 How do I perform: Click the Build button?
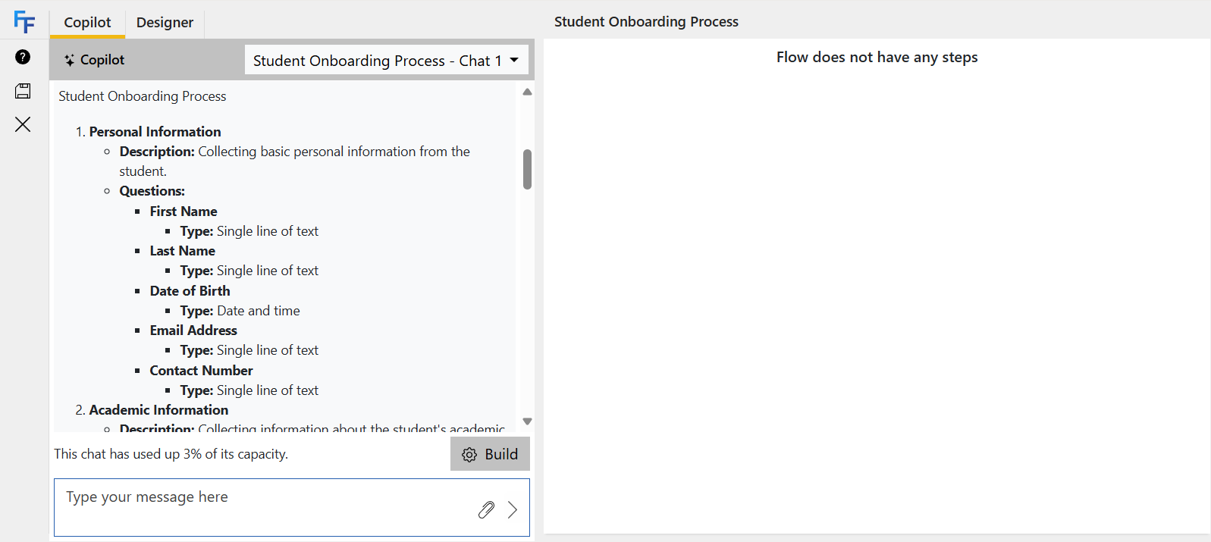point(490,454)
